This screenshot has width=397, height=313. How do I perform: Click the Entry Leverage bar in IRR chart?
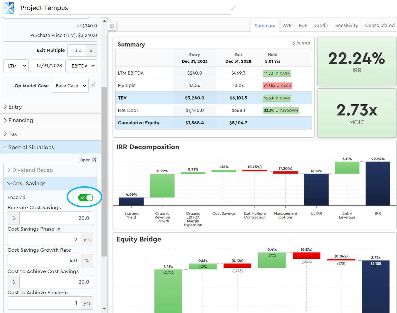click(347, 168)
